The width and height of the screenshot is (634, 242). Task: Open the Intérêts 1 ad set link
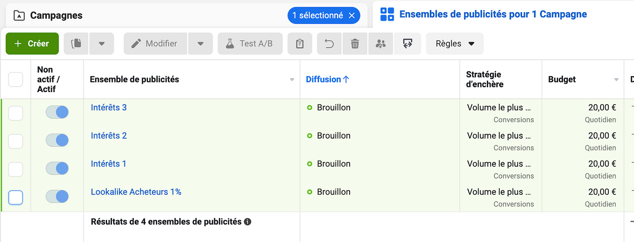coord(108,164)
